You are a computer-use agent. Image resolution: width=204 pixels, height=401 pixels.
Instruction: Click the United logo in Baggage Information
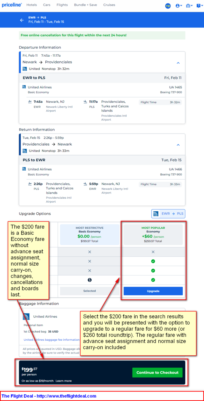point(26,317)
